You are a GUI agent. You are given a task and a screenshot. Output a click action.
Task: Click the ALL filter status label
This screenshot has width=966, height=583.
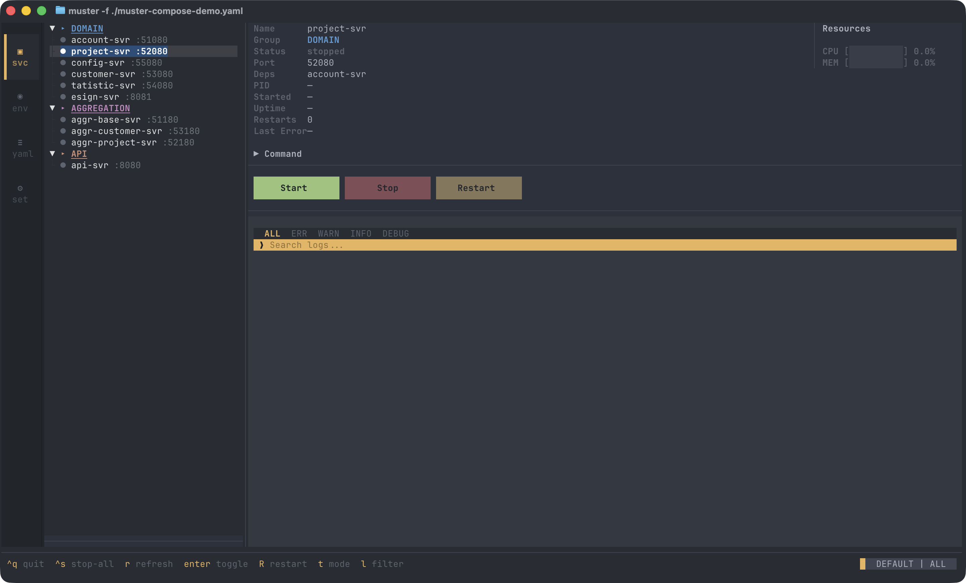pyautogui.click(x=938, y=564)
